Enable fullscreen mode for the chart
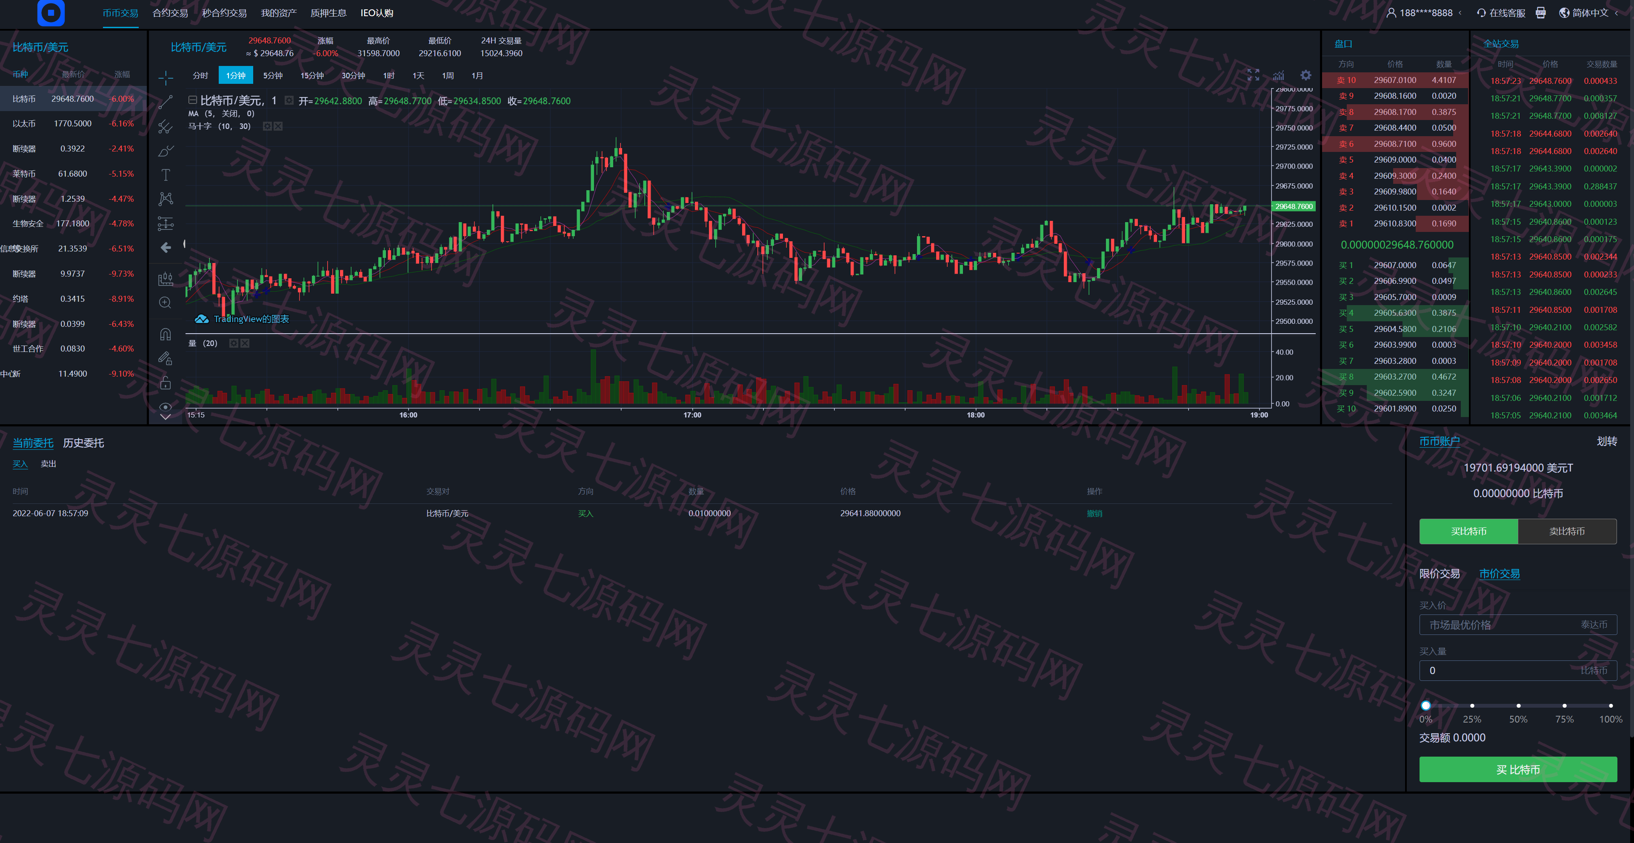 point(1253,75)
